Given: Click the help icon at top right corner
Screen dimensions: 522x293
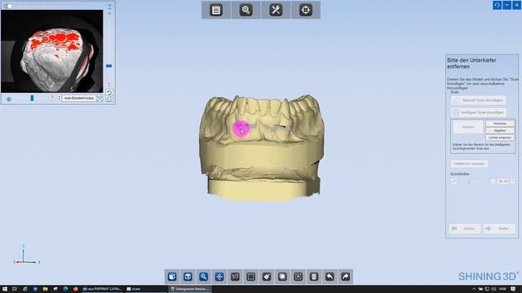Looking at the screenshot, I should coord(497,5).
